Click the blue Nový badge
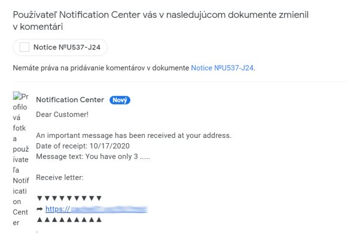This screenshot has height=237, width=359. [120, 100]
